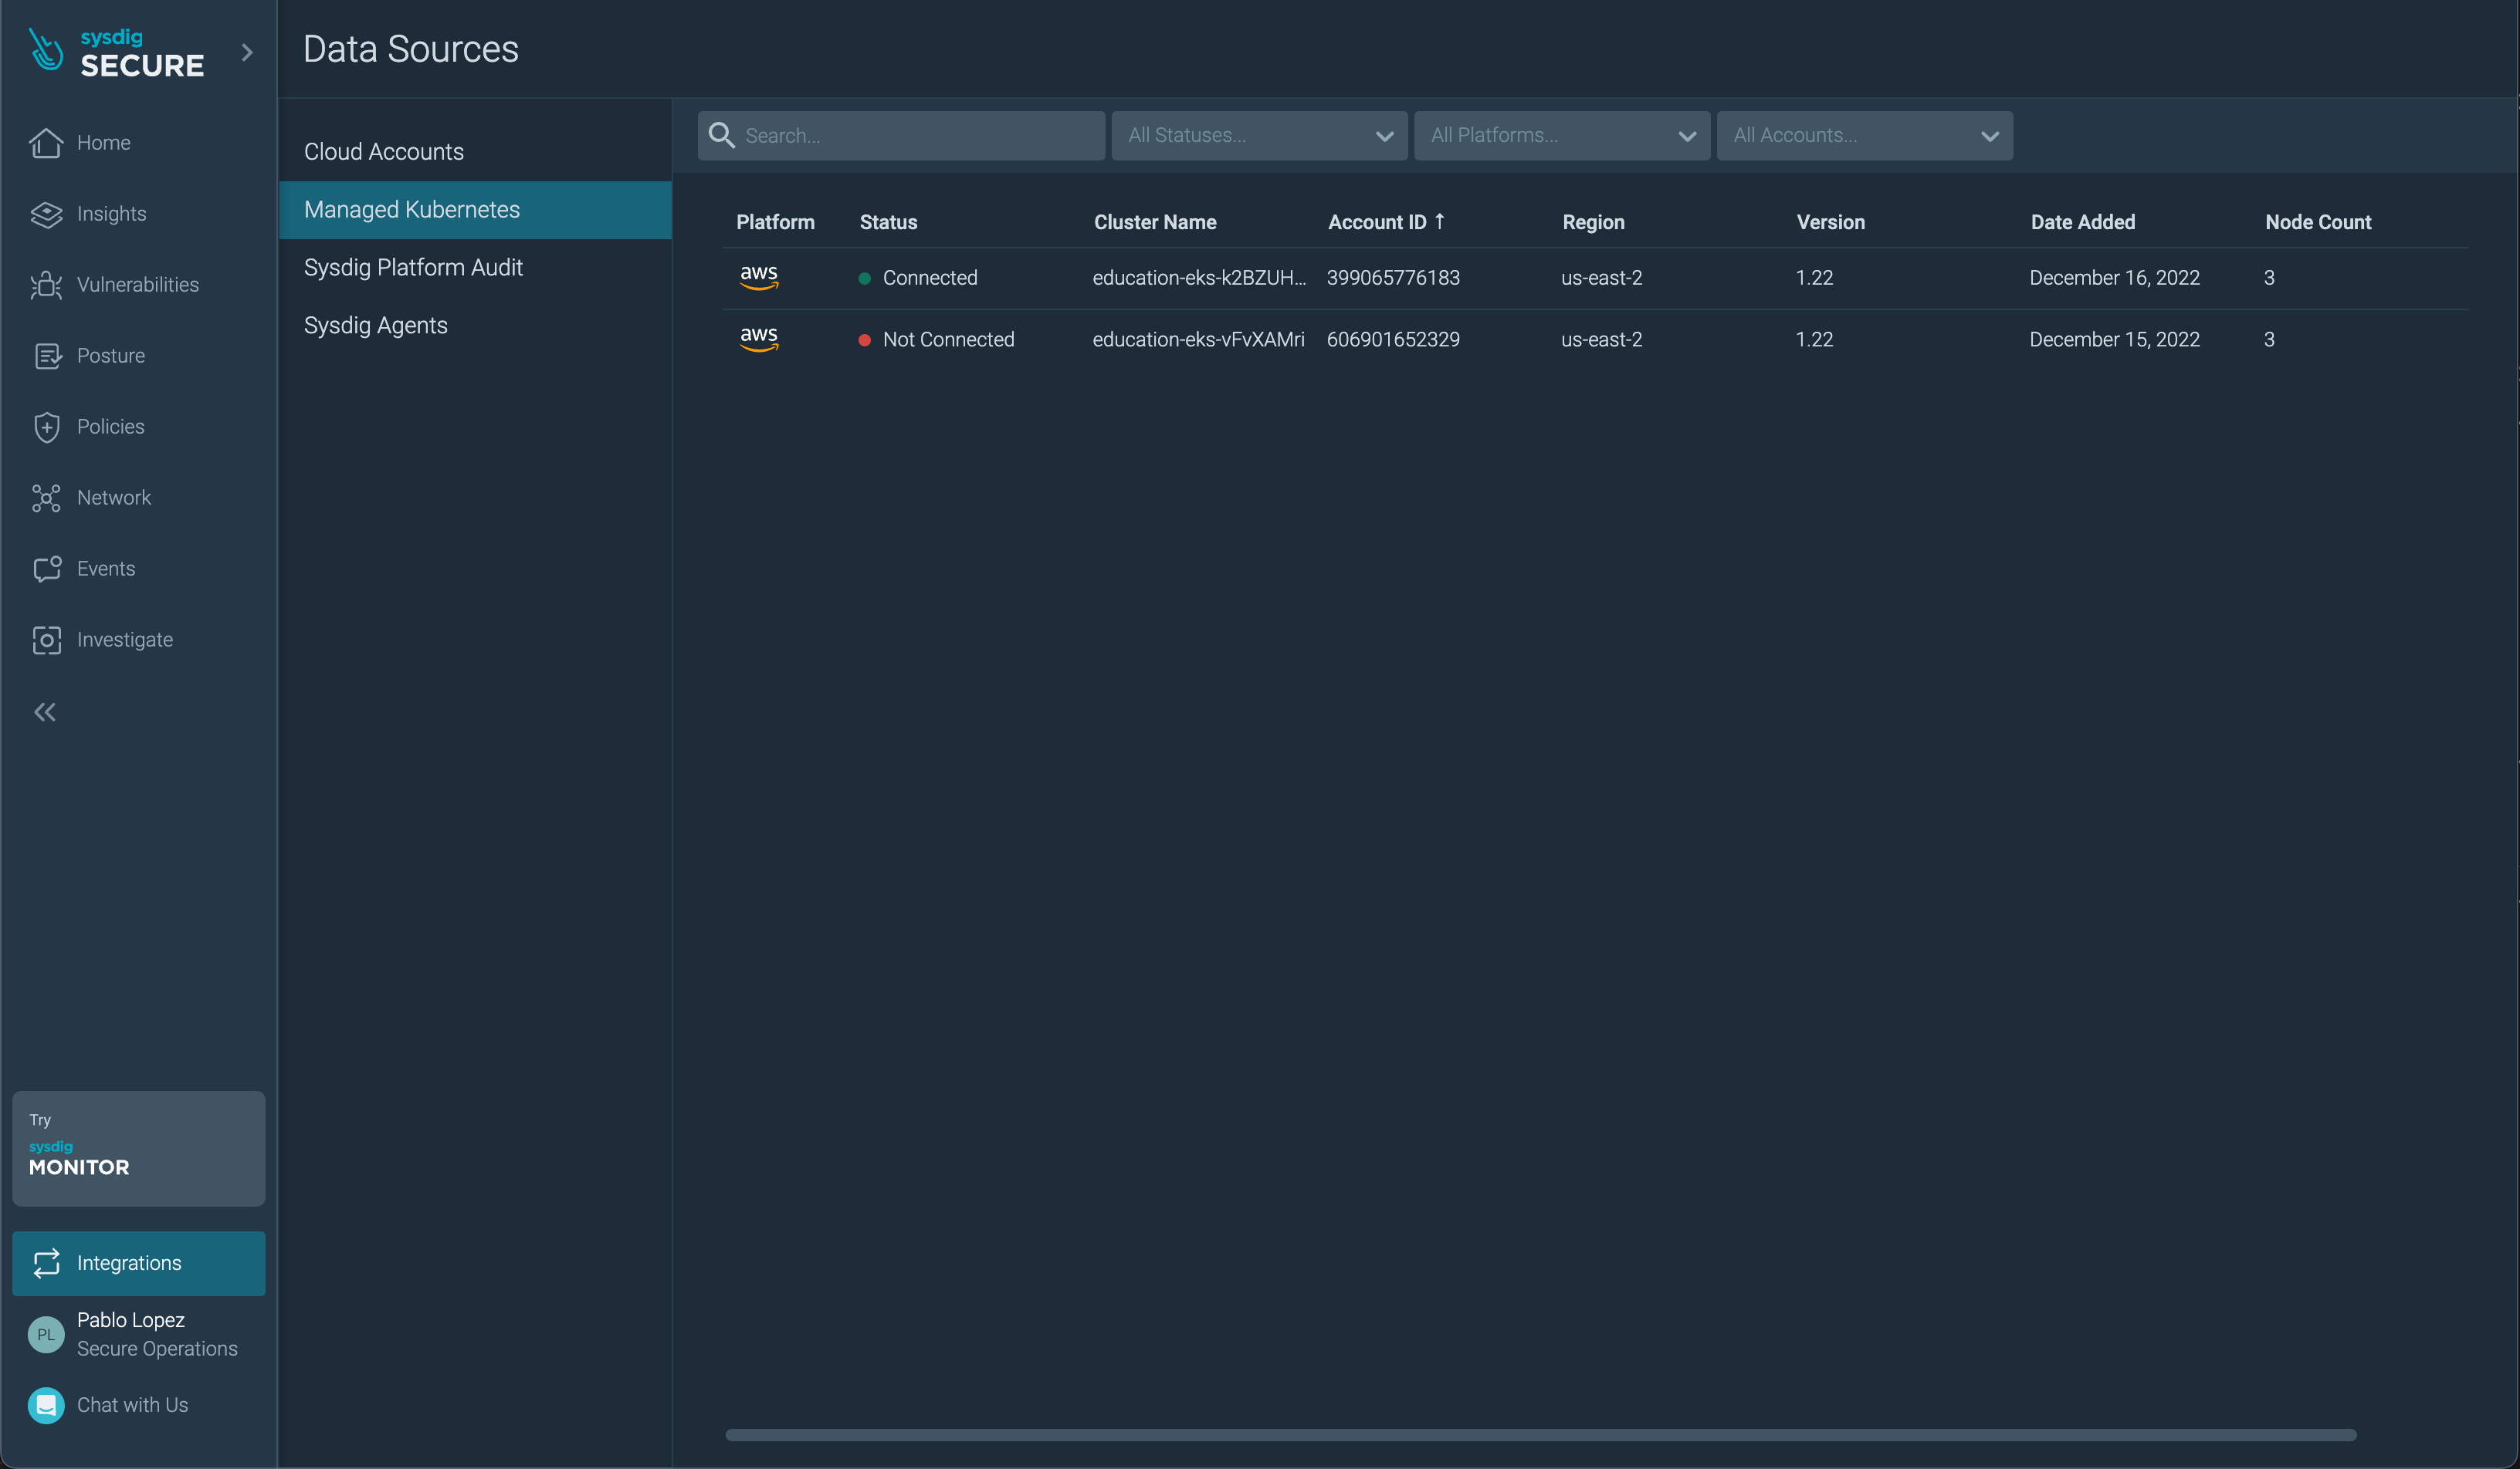Click the Chat with Us bubble icon

[46, 1405]
